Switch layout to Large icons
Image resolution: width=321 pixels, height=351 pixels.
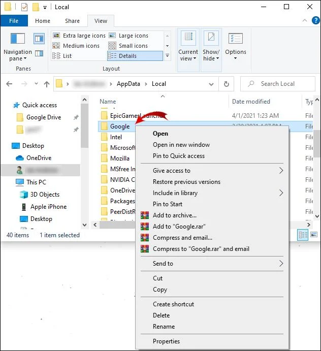click(129, 36)
